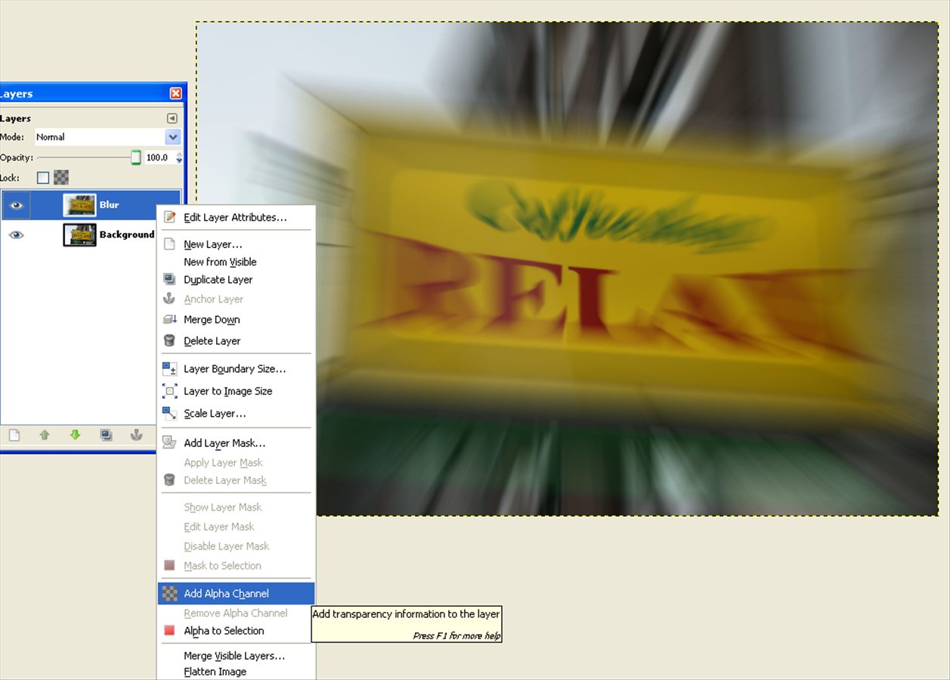Click the Opacity slider handle
The height and width of the screenshot is (680, 950).
[x=136, y=157]
